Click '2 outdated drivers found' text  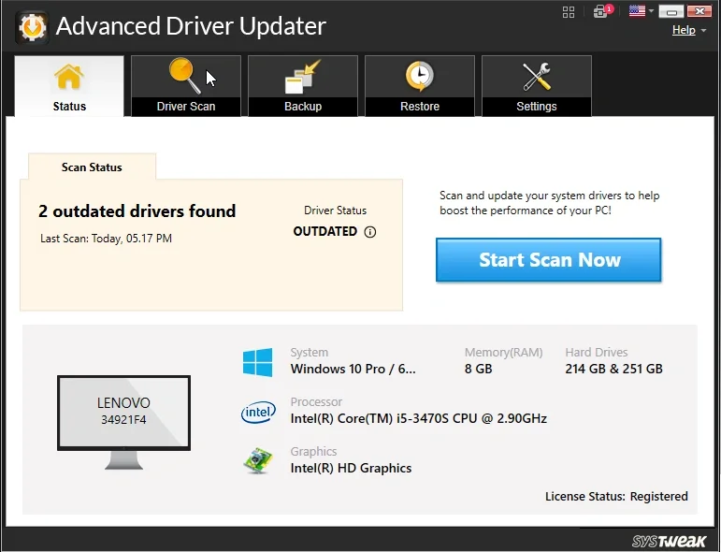point(137,211)
